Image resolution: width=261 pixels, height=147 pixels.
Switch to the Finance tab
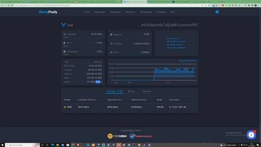(x=146, y=91)
